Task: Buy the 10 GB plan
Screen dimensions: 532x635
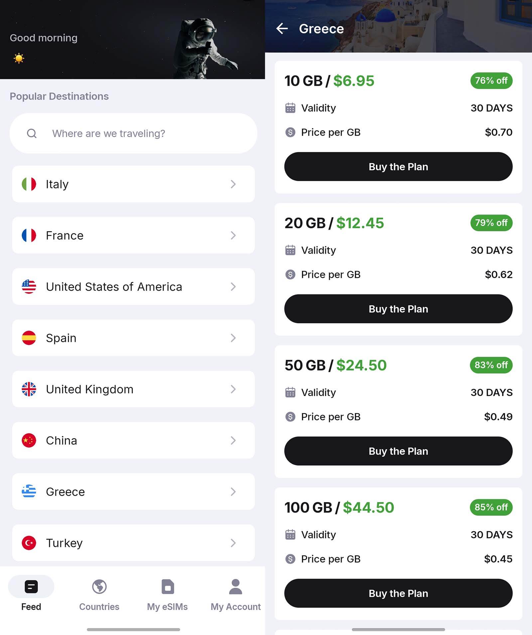Action: pos(398,167)
